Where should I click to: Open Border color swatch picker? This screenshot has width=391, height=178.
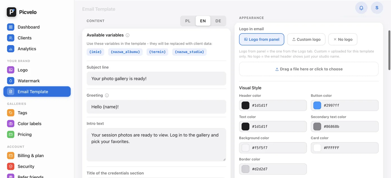(x=245, y=169)
